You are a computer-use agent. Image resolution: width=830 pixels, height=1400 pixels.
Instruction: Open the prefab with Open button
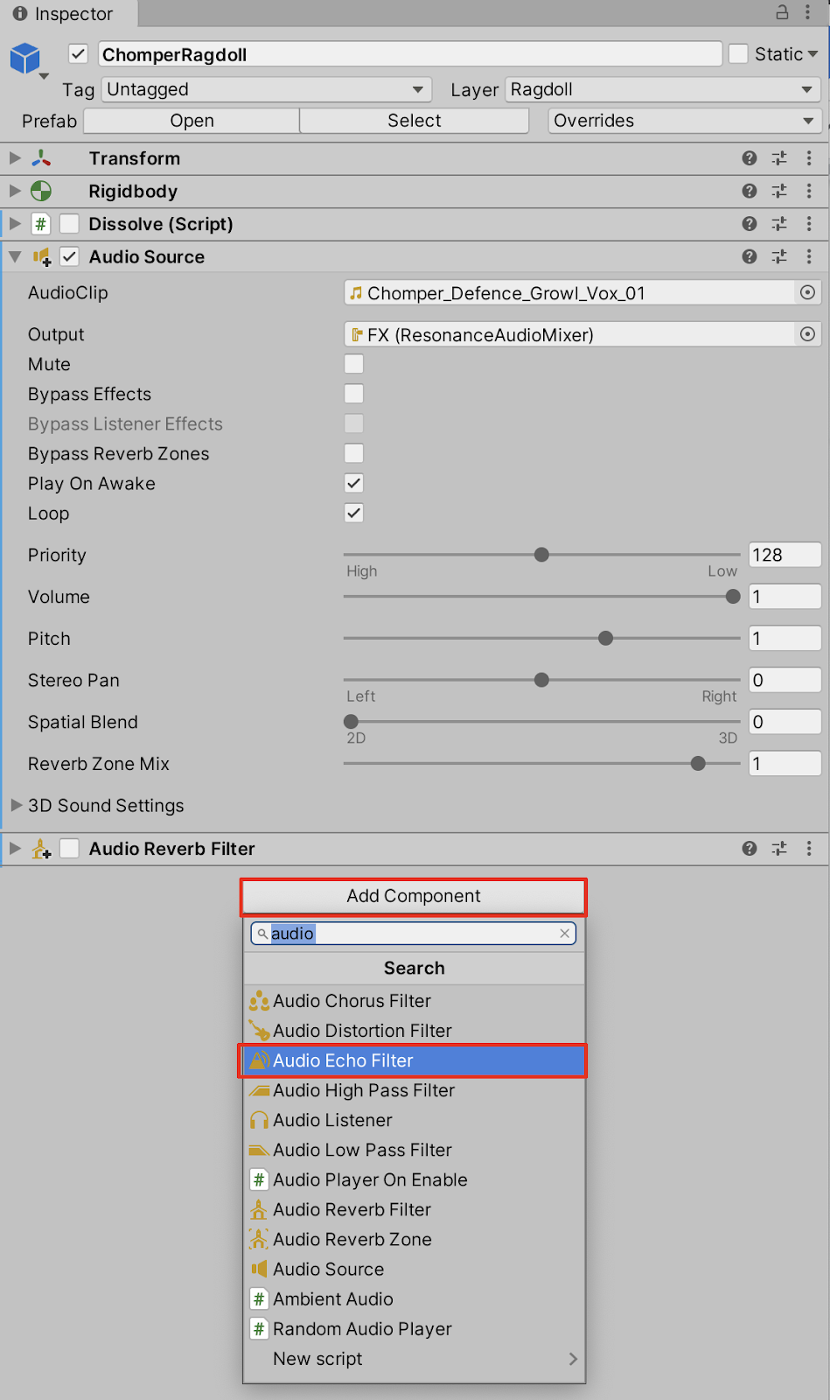coord(192,121)
